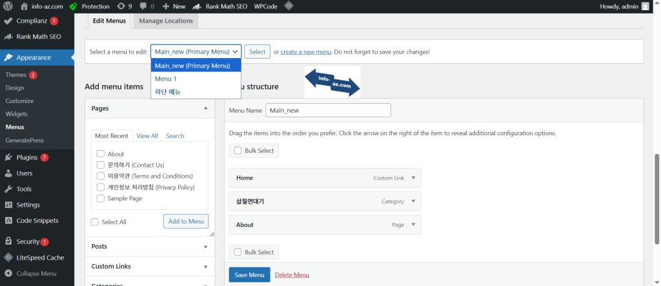Click the Add to Menu button
The width and height of the screenshot is (661, 286).
click(186, 221)
